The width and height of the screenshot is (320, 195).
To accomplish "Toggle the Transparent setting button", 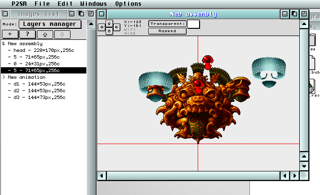I will pyautogui.click(x=167, y=24).
